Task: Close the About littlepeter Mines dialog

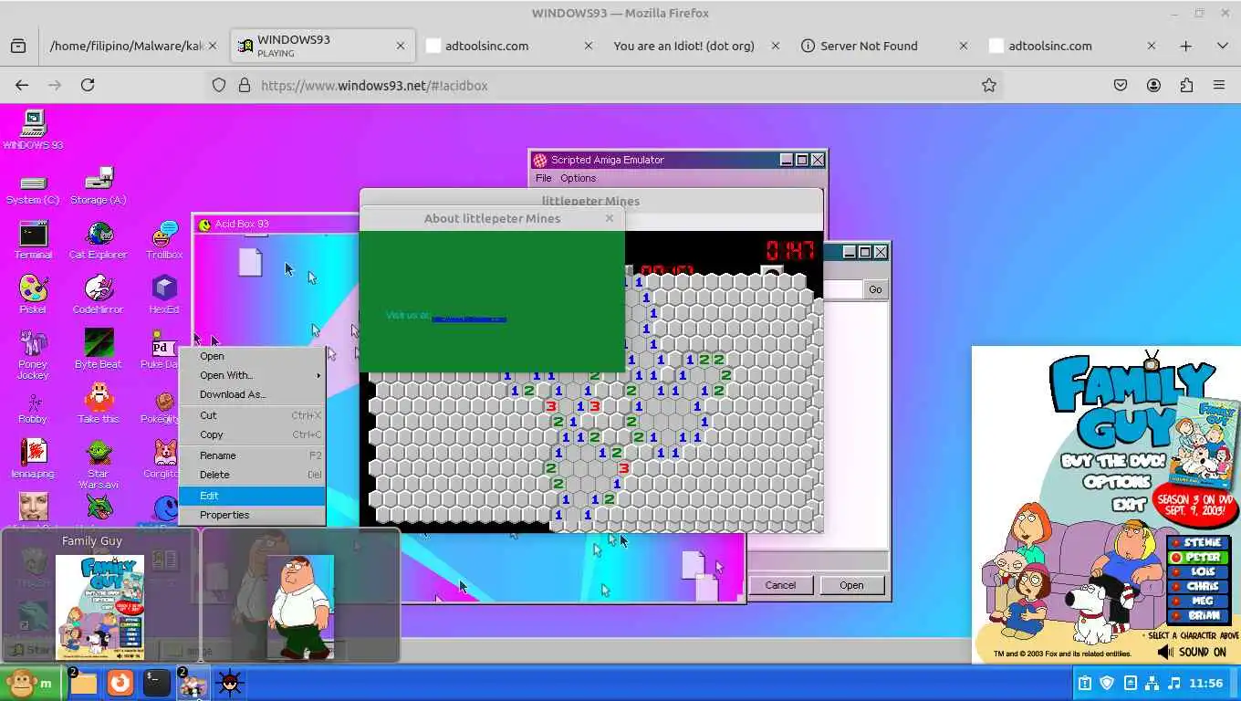Action: (x=610, y=218)
